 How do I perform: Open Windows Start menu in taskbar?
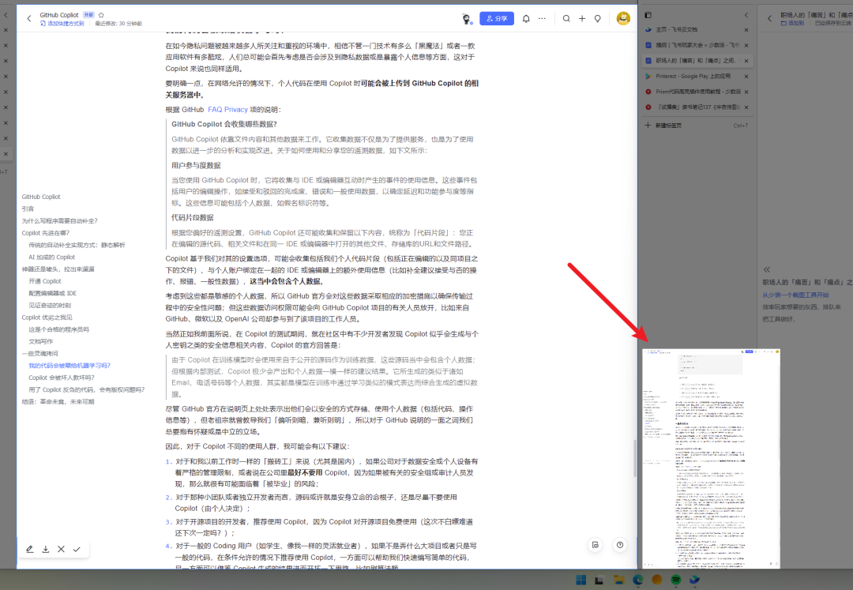(x=581, y=580)
